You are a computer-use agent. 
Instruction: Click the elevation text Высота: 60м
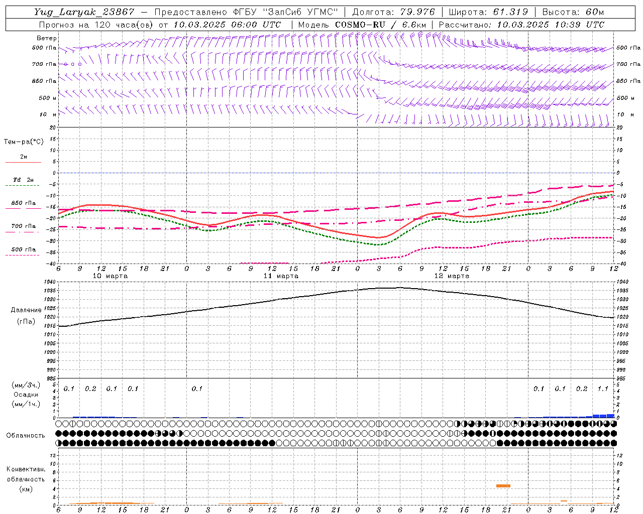pos(573,12)
